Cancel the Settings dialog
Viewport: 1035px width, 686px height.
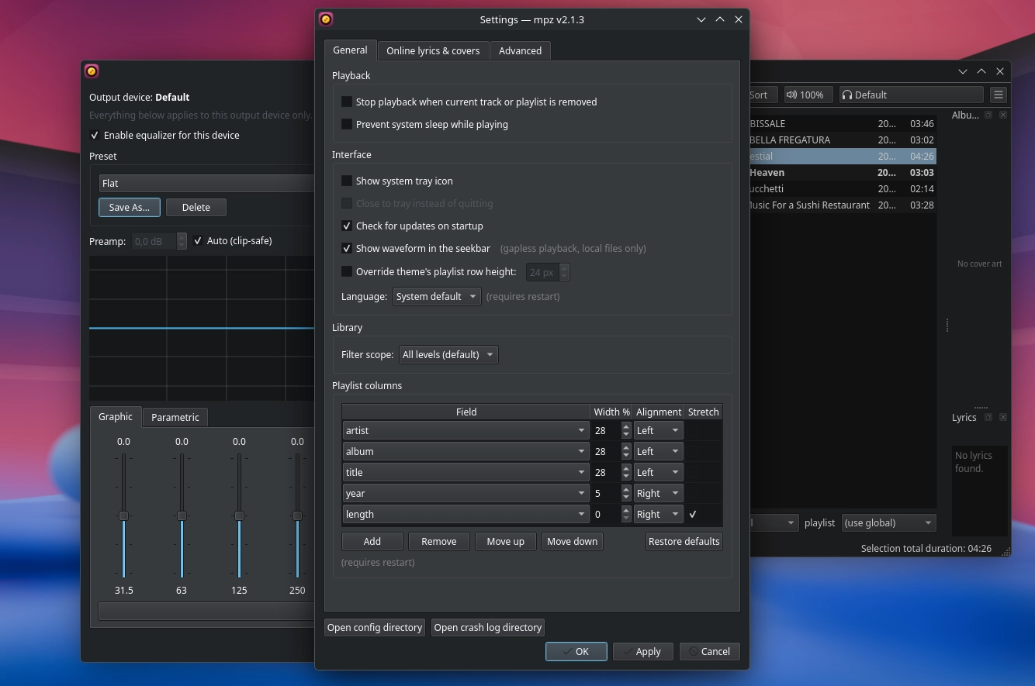(x=709, y=651)
